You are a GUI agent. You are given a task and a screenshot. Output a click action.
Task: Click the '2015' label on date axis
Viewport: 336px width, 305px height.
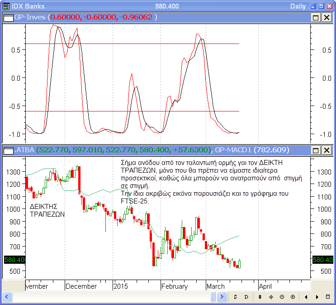(x=121, y=286)
